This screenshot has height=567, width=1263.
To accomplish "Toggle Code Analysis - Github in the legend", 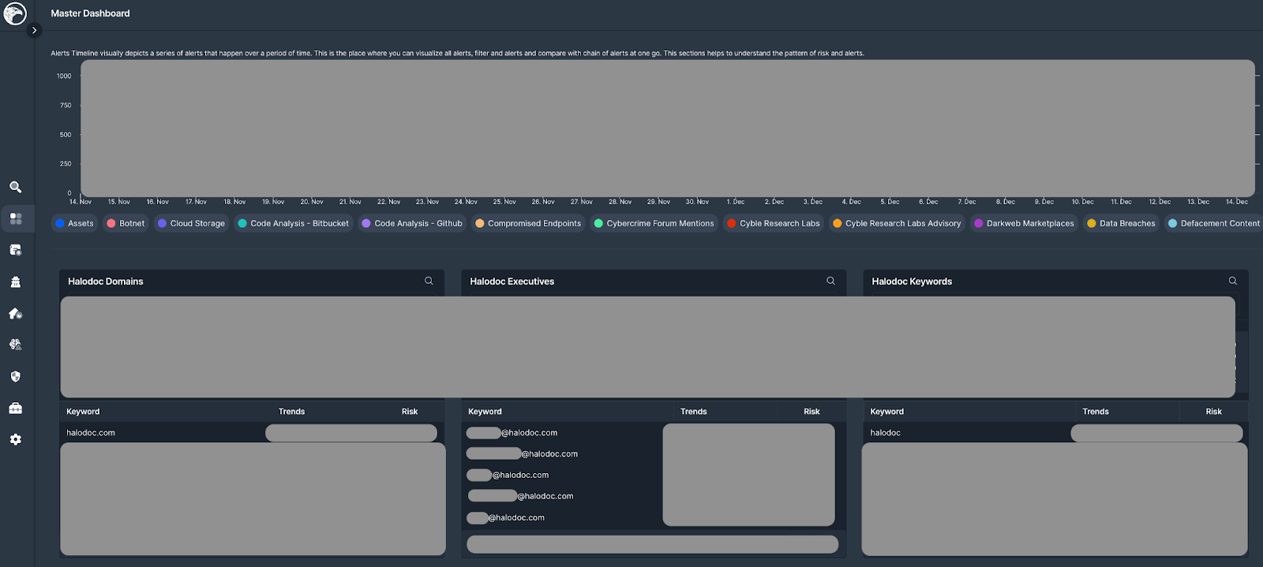I will (412, 223).
